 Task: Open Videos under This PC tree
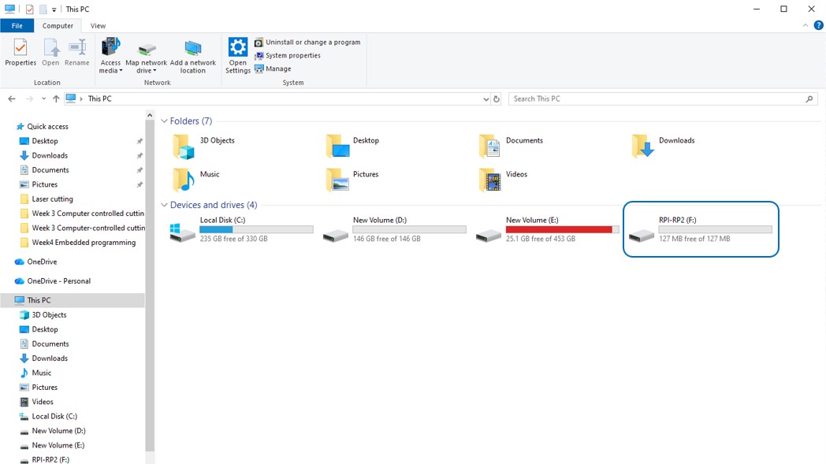pos(42,402)
